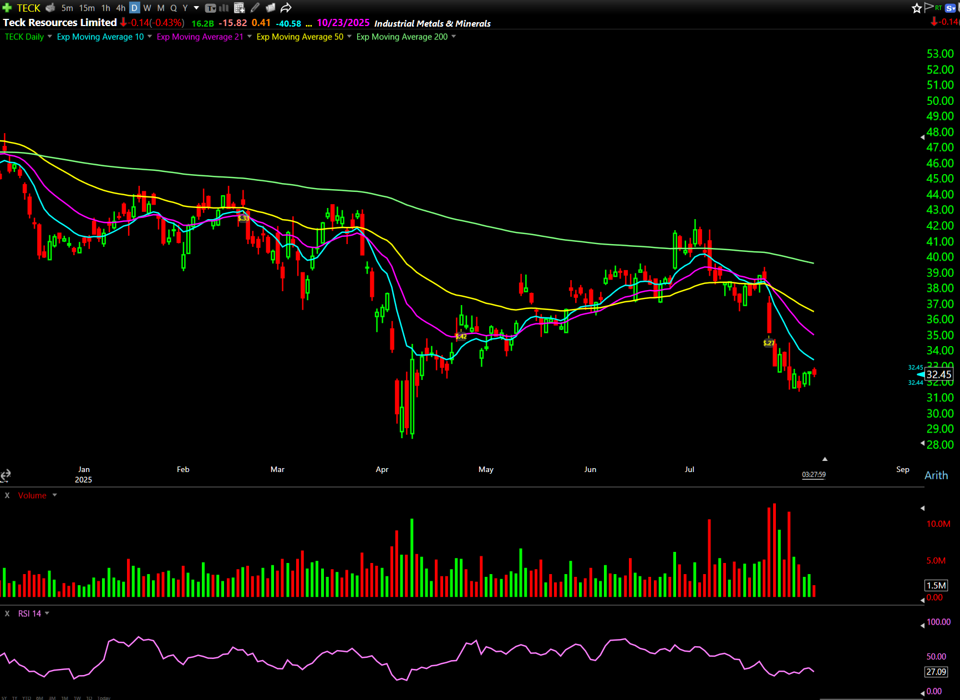
Task: Click the red down-arrow price change -0.14
Action: (151, 23)
